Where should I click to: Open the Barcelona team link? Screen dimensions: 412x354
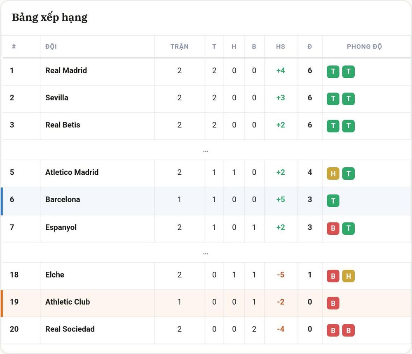63,199
